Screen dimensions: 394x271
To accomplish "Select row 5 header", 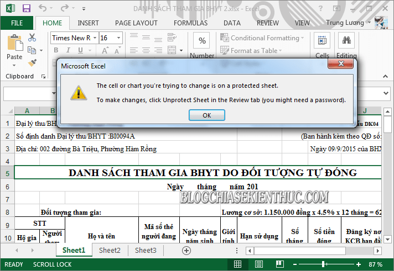I will click(x=7, y=173).
